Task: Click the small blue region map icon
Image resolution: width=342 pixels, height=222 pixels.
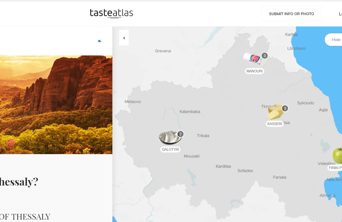Action: pyautogui.click(x=100, y=41)
